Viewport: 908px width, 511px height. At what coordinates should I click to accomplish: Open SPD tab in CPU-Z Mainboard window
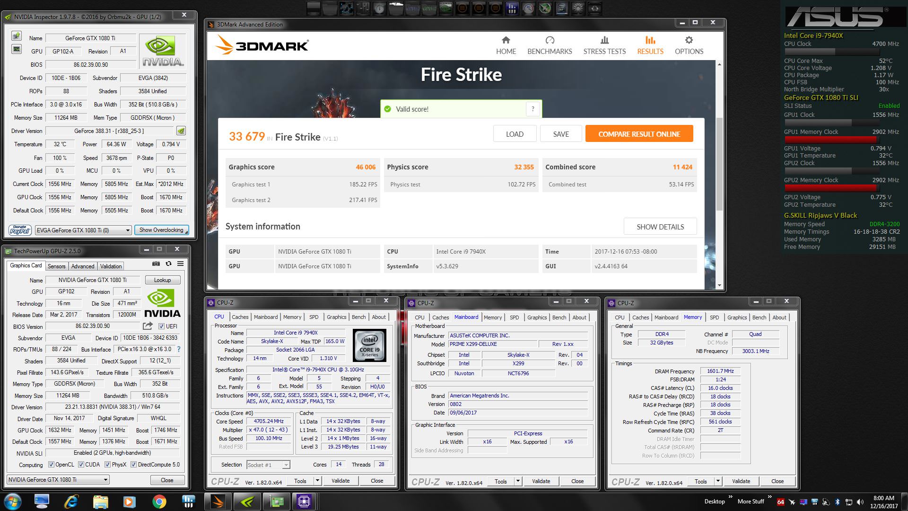514,317
